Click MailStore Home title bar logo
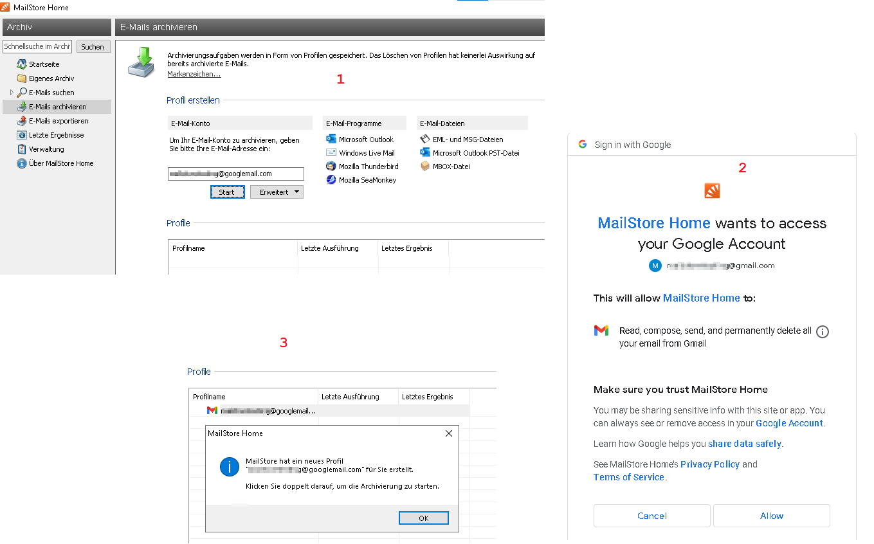 tap(5, 7)
